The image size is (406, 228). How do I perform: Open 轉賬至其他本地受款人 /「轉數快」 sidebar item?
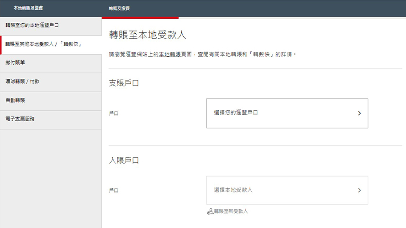pyautogui.click(x=43, y=44)
